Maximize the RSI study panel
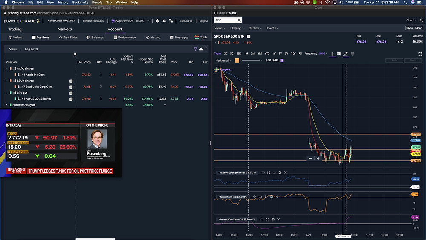The width and height of the screenshot is (426, 240). [x=268, y=173]
